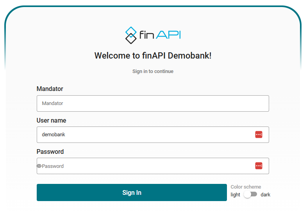The image size is (307, 212).
Task: Click the finAPI diamond logo emblem
Action: [130, 35]
